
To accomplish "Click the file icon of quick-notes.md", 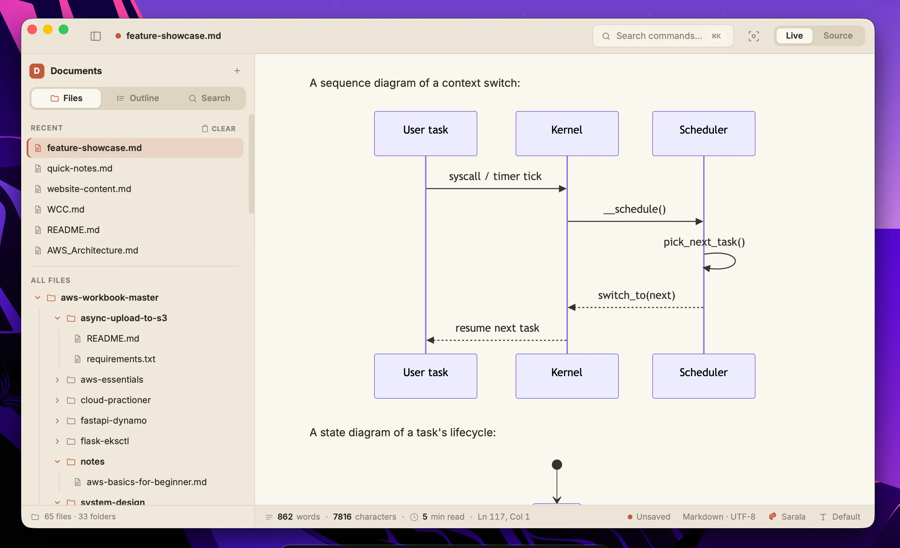I will (x=38, y=168).
